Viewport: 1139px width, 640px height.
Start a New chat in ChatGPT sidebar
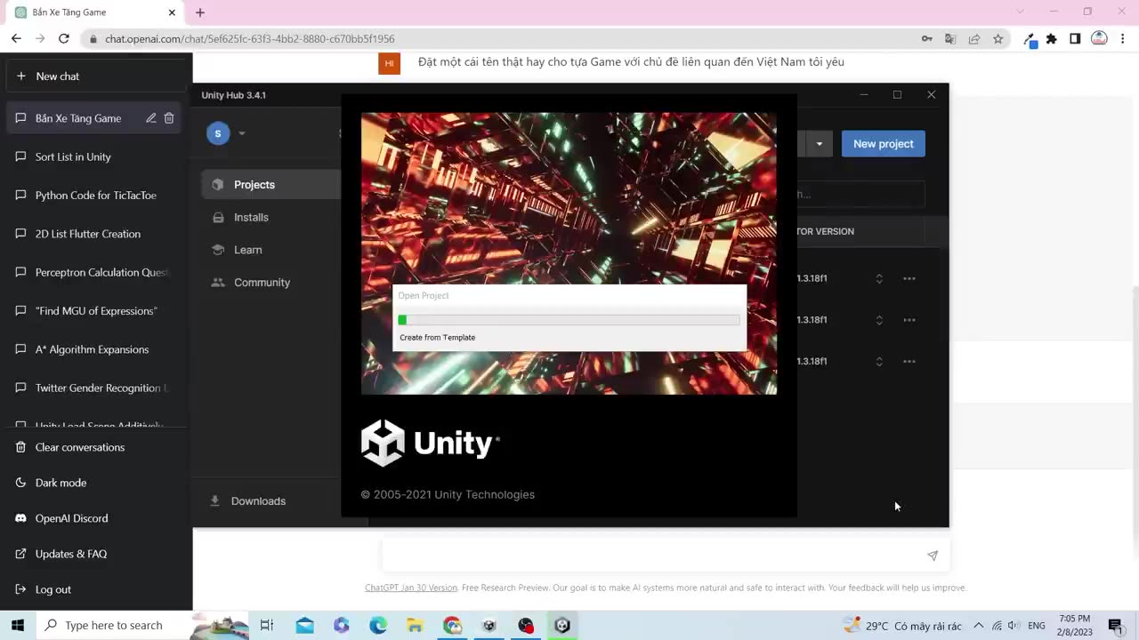click(x=96, y=76)
